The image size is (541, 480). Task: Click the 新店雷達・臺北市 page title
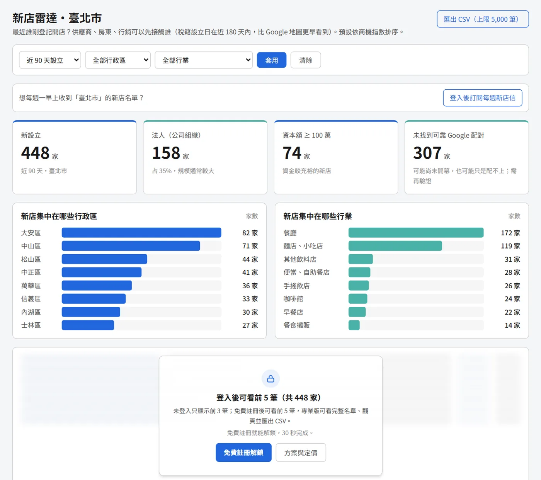coord(57,18)
